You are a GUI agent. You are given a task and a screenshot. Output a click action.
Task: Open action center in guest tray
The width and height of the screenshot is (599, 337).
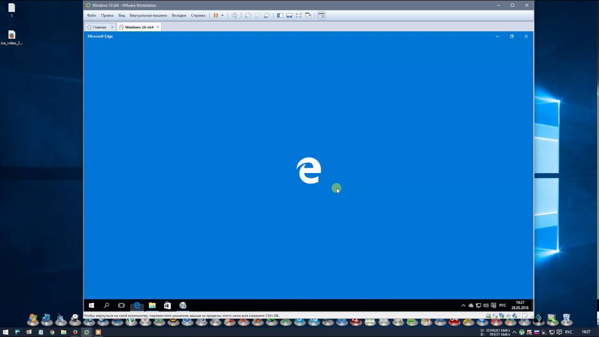(493, 306)
